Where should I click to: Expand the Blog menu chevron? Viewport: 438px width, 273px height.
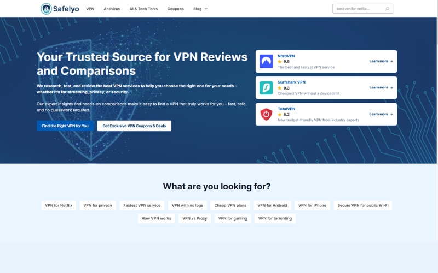click(206, 9)
